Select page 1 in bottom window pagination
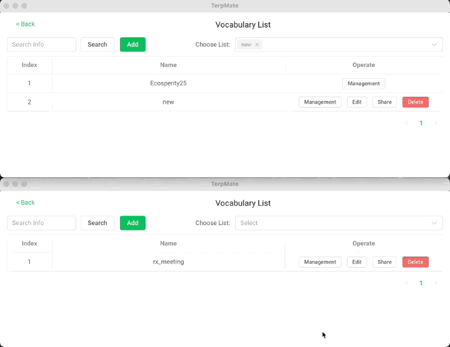This screenshot has height=347, width=450. pyautogui.click(x=421, y=283)
